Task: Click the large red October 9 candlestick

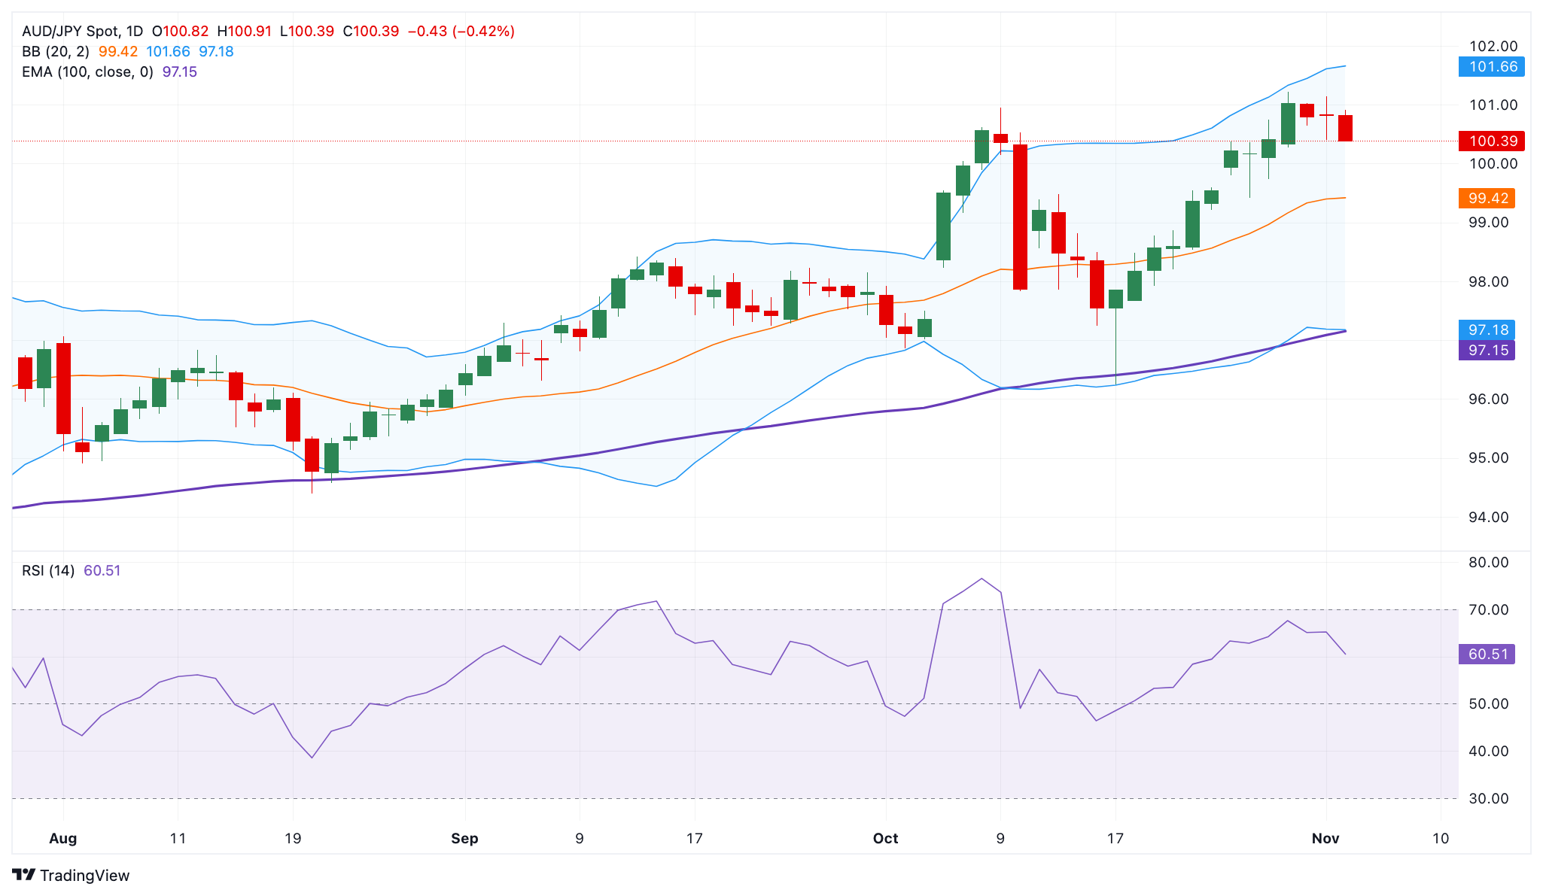Action: click(1021, 214)
